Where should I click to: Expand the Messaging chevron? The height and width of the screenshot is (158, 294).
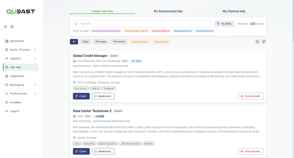pos(35,85)
